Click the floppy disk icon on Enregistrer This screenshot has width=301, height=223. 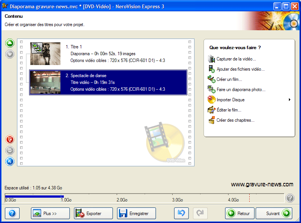pyautogui.click(x=123, y=214)
